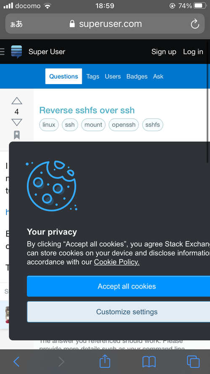Screen dimensions: 210x374
Task: Select the sshfs tag
Action: point(152,125)
